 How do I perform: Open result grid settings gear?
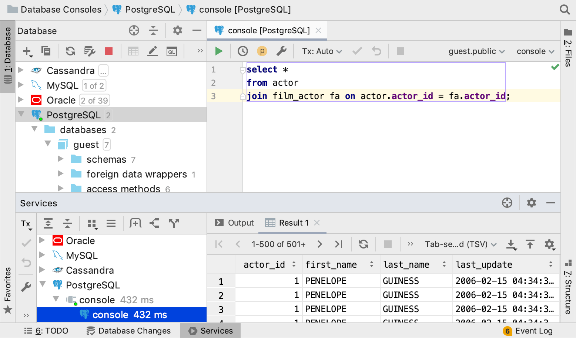[x=550, y=244]
